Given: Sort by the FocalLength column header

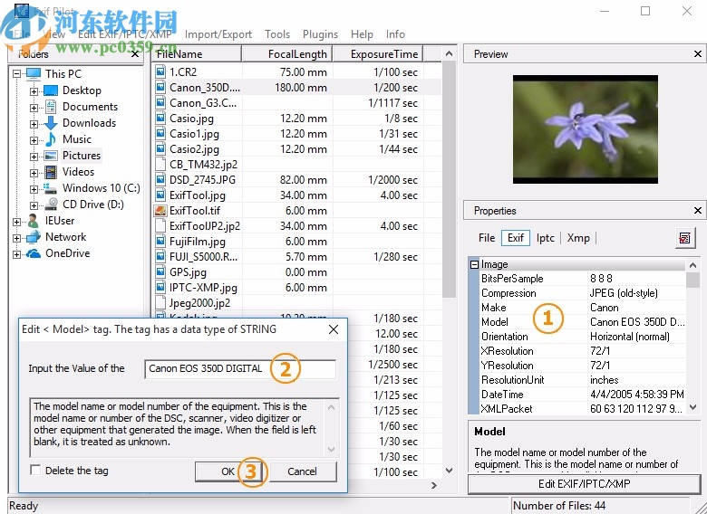Looking at the screenshot, I should coord(287,54).
